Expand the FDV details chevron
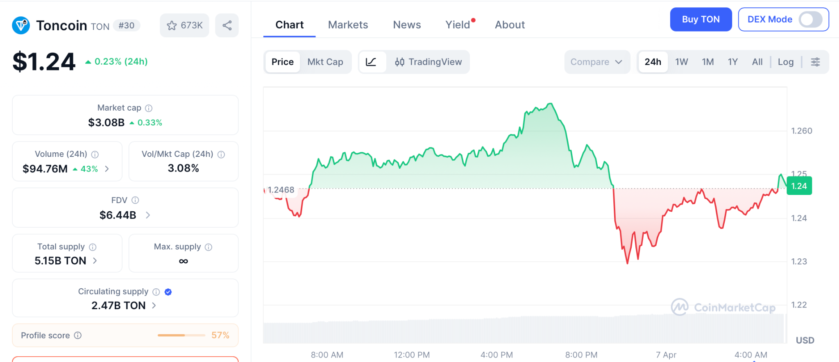This screenshot has width=839, height=362. pos(148,215)
